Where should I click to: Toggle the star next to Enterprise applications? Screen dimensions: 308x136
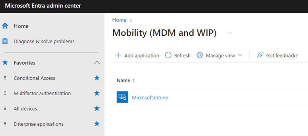97,124
